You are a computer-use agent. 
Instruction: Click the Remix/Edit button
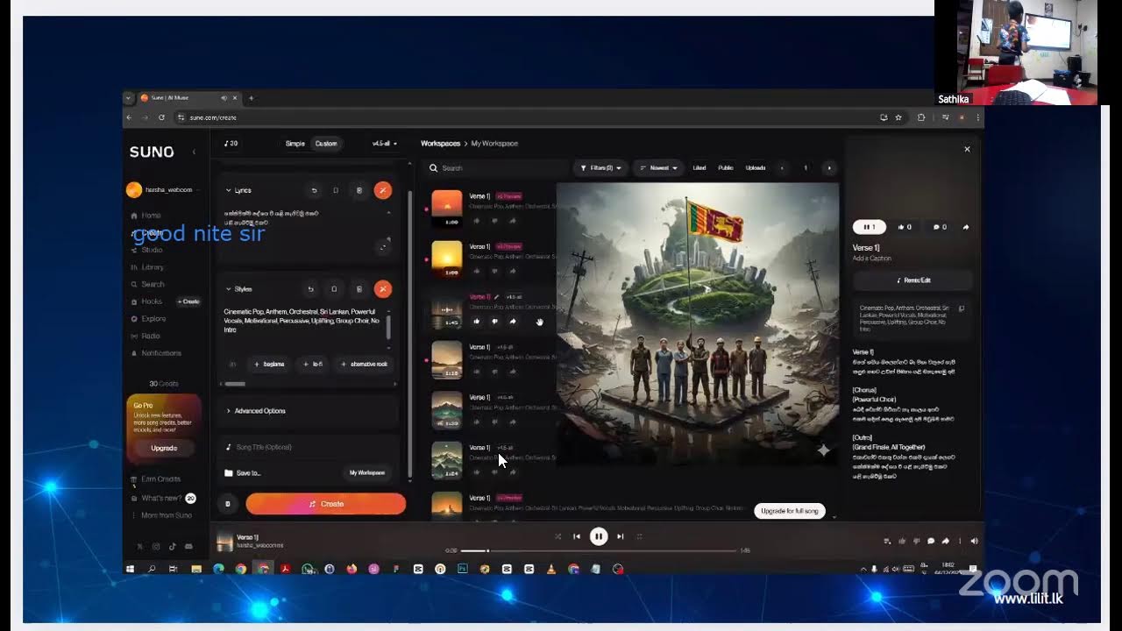(913, 280)
